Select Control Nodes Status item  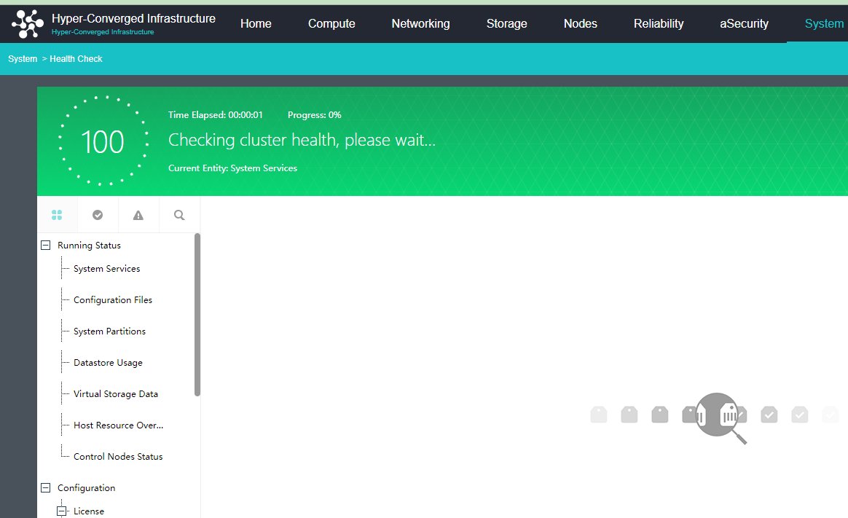[118, 457]
